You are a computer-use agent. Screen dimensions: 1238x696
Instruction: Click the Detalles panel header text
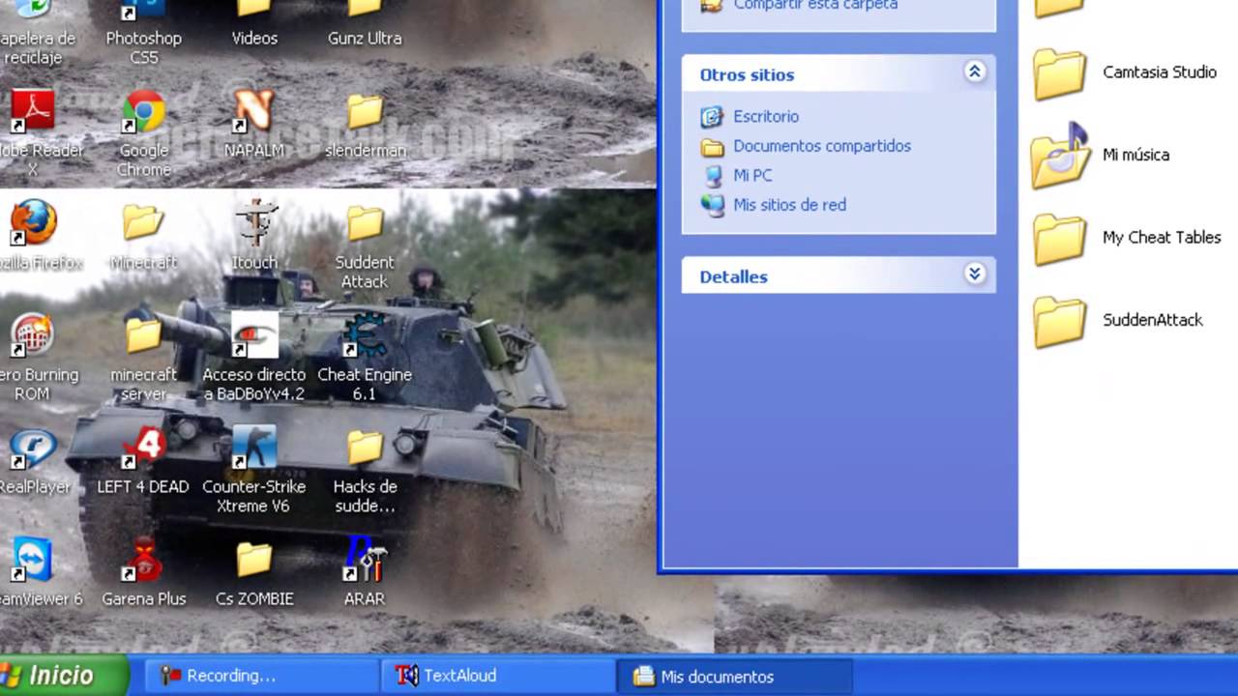pyautogui.click(x=734, y=277)
